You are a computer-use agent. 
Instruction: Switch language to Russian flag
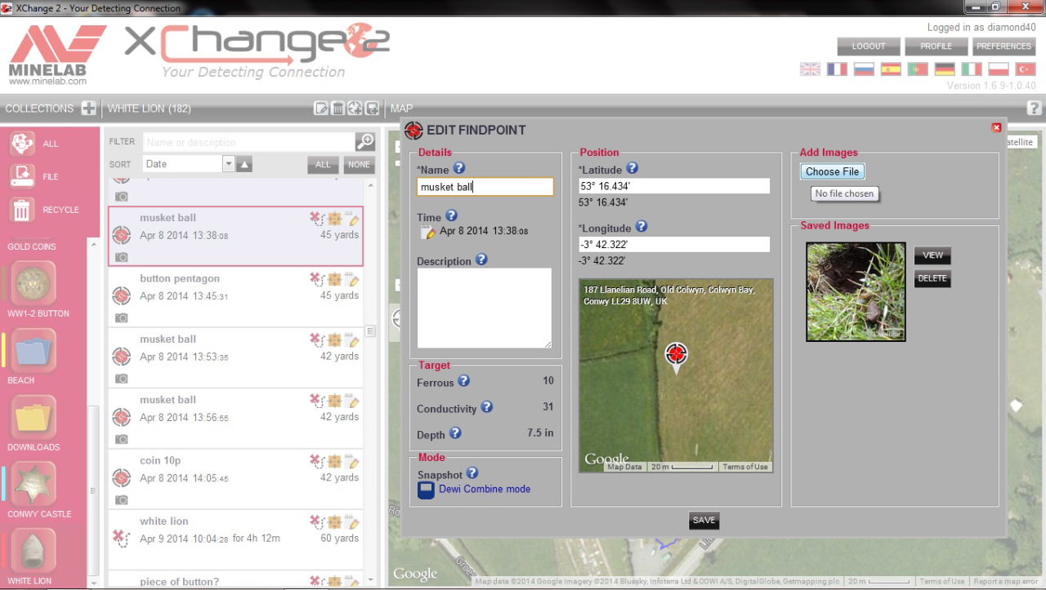864,69
